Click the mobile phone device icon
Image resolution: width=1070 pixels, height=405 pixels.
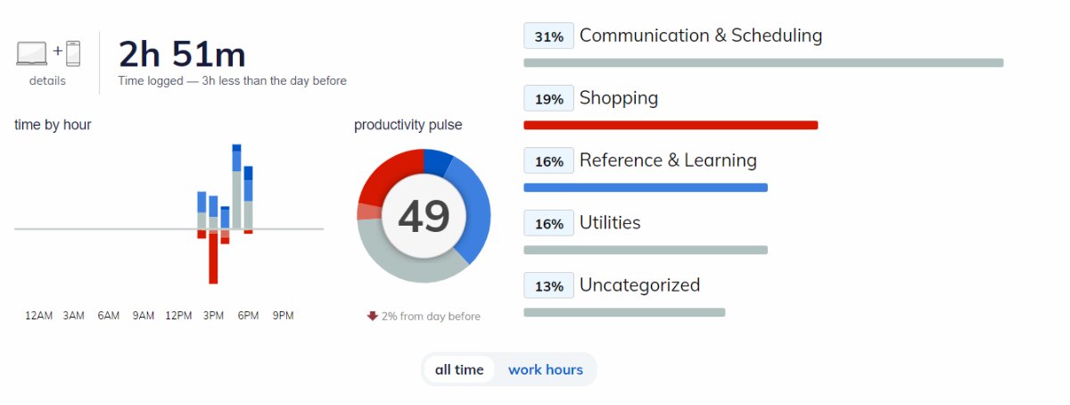pos(73,54)
